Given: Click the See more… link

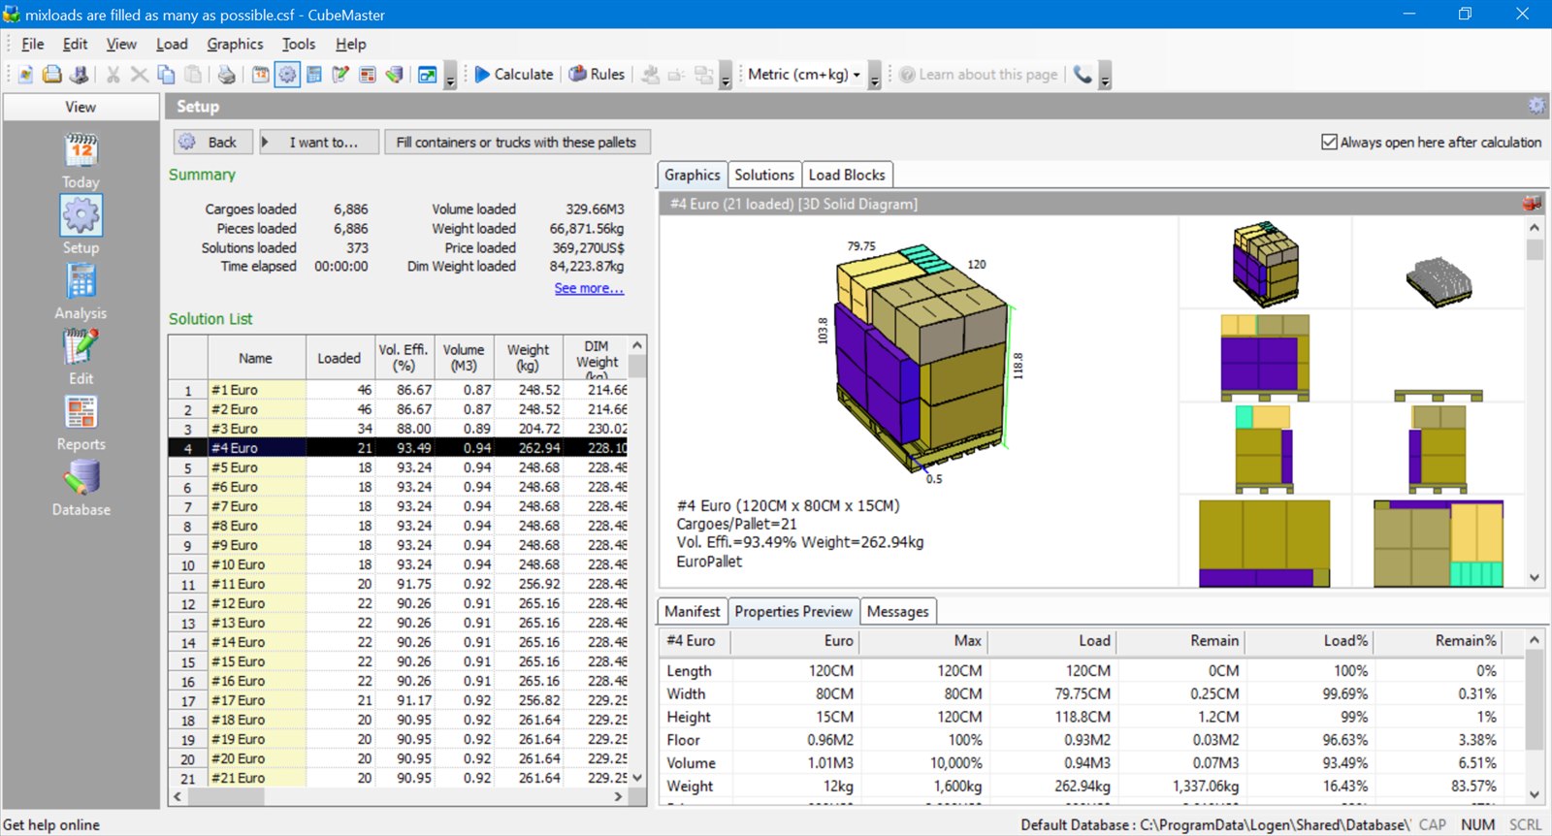Looking at the screenshot, I should (x=589, y=288).
